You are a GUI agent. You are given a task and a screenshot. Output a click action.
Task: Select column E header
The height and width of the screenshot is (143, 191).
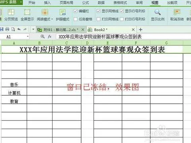tap(108, 43)
